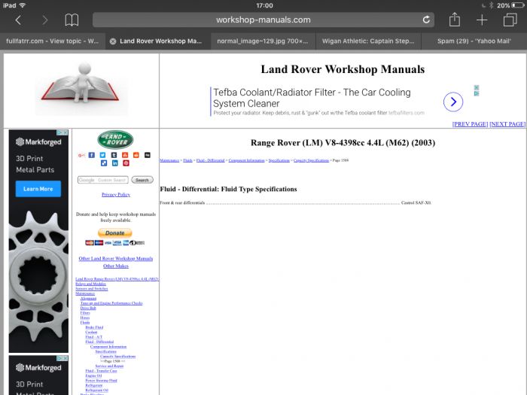Open the Wigan Athletic tab
This screenshot has height=395, width=527.
368,41
